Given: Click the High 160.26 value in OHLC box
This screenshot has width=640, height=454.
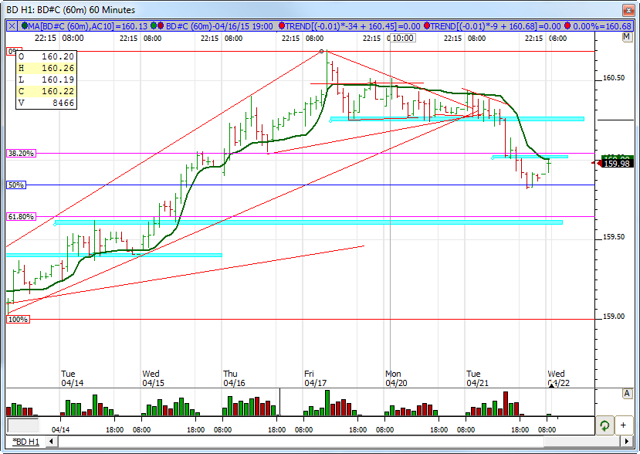Looking at the screenshot, I should (58, 68).
